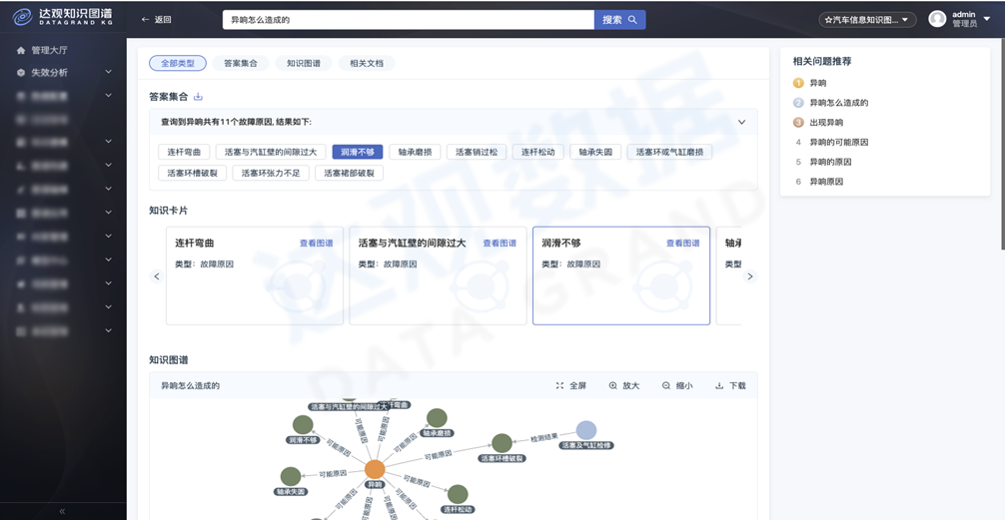Click 查看图谱 on the 连杆弯曲 card

316,244
